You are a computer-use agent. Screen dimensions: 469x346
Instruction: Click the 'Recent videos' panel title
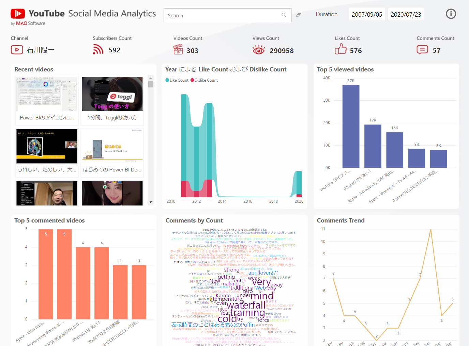click(34, 69)
